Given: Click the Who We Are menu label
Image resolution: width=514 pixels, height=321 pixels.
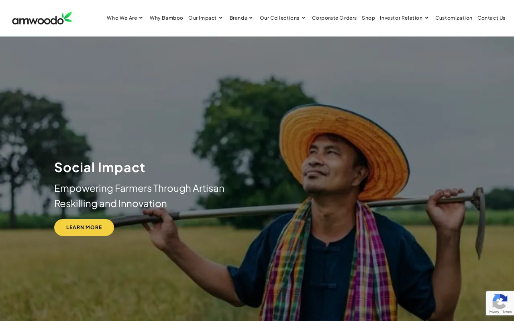Looking at the screenshot, I should 122,18.
